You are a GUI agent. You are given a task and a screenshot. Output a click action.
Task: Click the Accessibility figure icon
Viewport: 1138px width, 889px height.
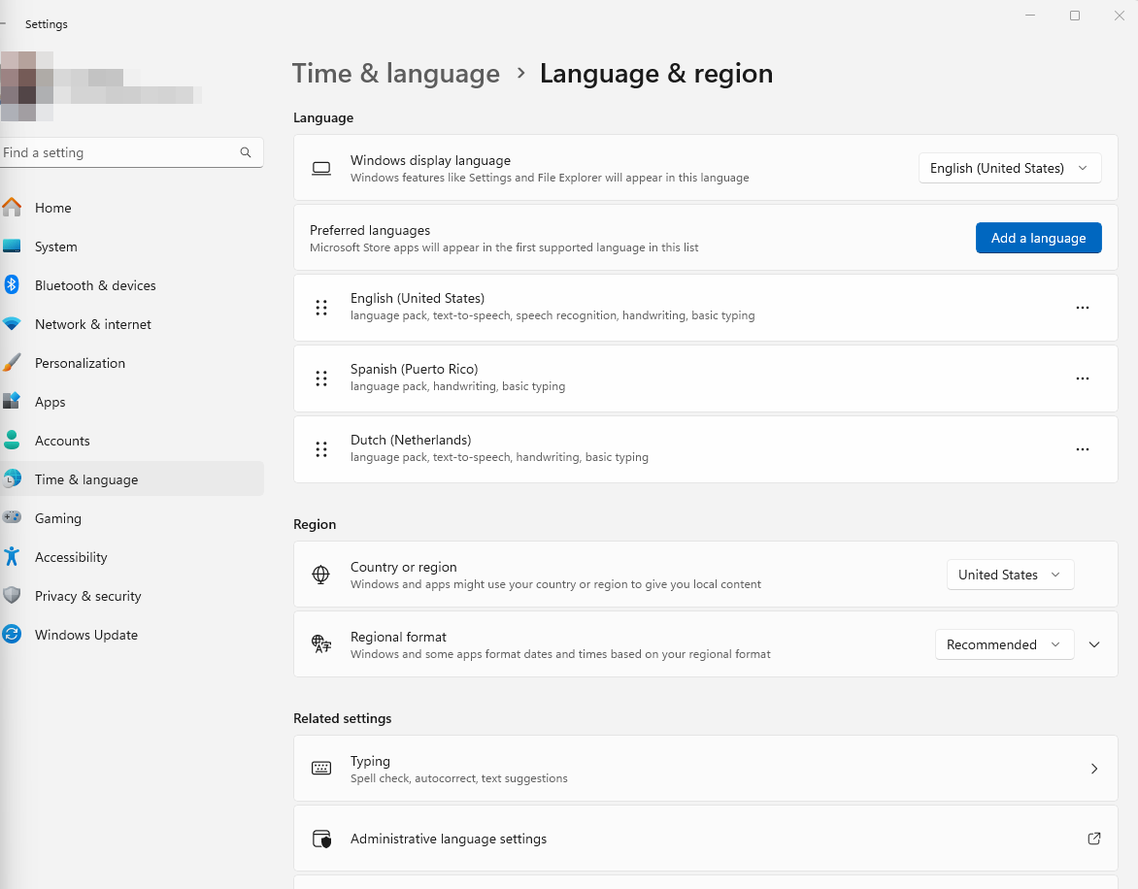click(12, 557)
